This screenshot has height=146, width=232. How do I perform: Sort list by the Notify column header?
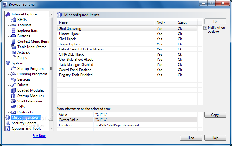(x=166, y=22)
